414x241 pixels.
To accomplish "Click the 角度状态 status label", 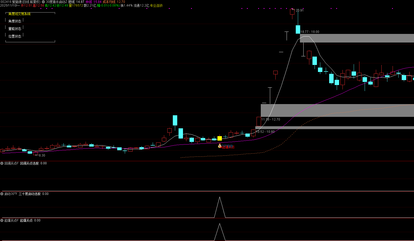I will click(x=15, y=21).
